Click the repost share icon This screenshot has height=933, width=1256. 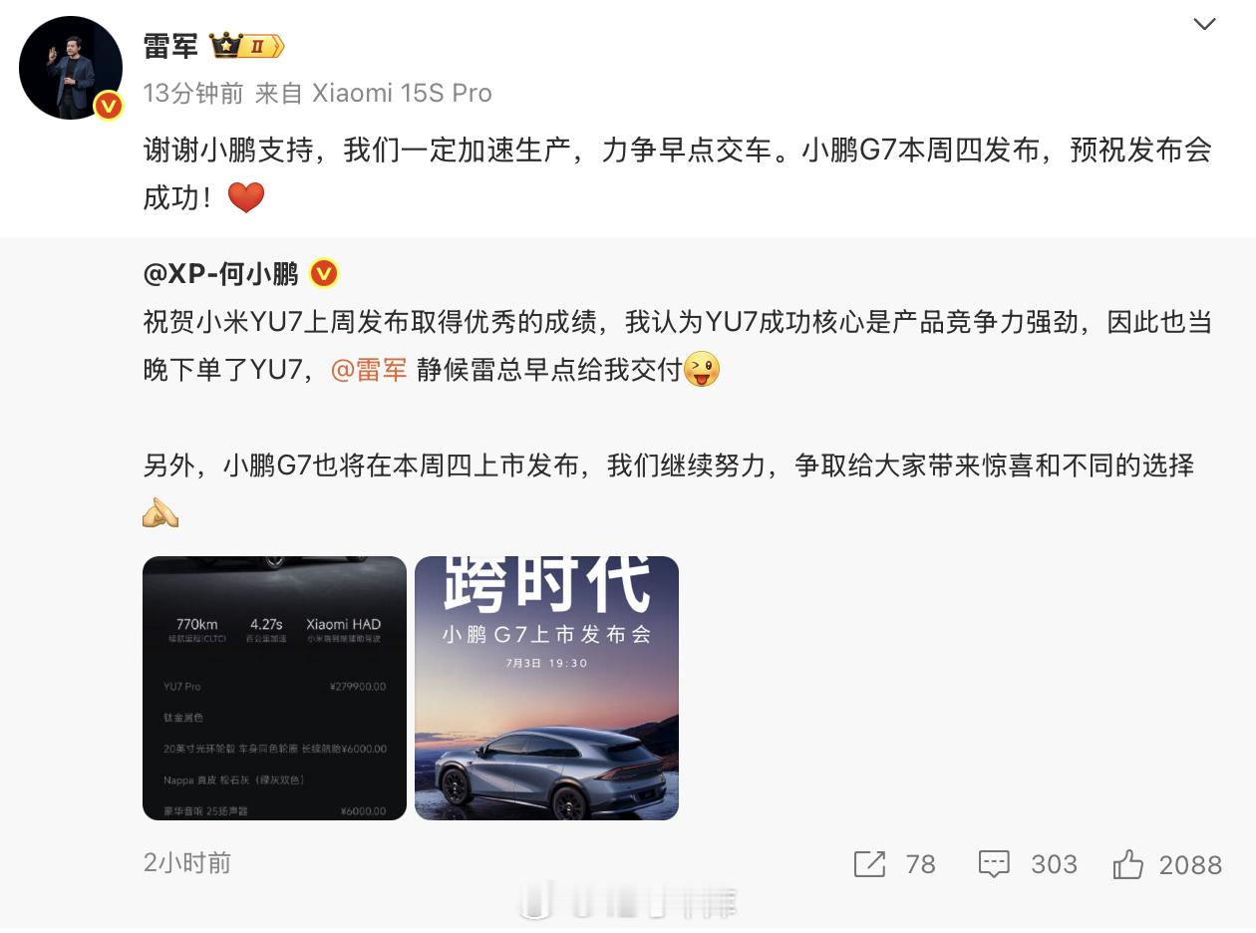[869, 864]
